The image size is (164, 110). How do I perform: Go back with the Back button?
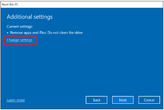coord(96,100)
